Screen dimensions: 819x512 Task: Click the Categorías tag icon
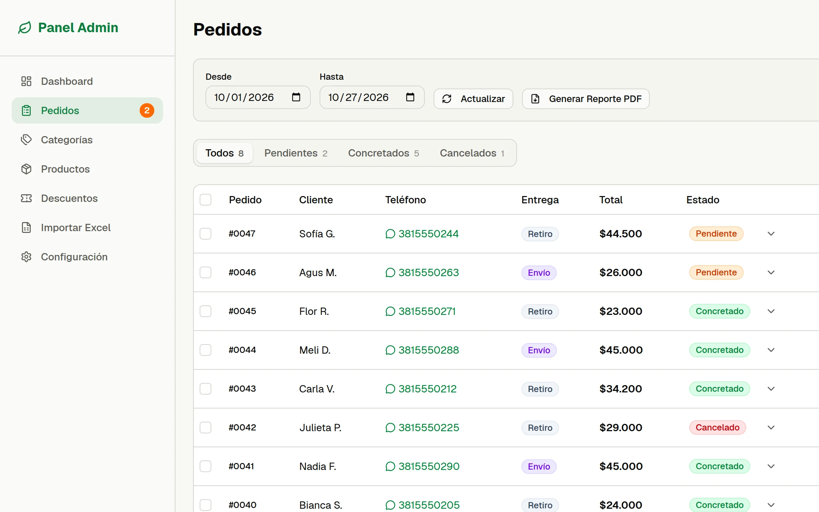[x=26, y=140]
